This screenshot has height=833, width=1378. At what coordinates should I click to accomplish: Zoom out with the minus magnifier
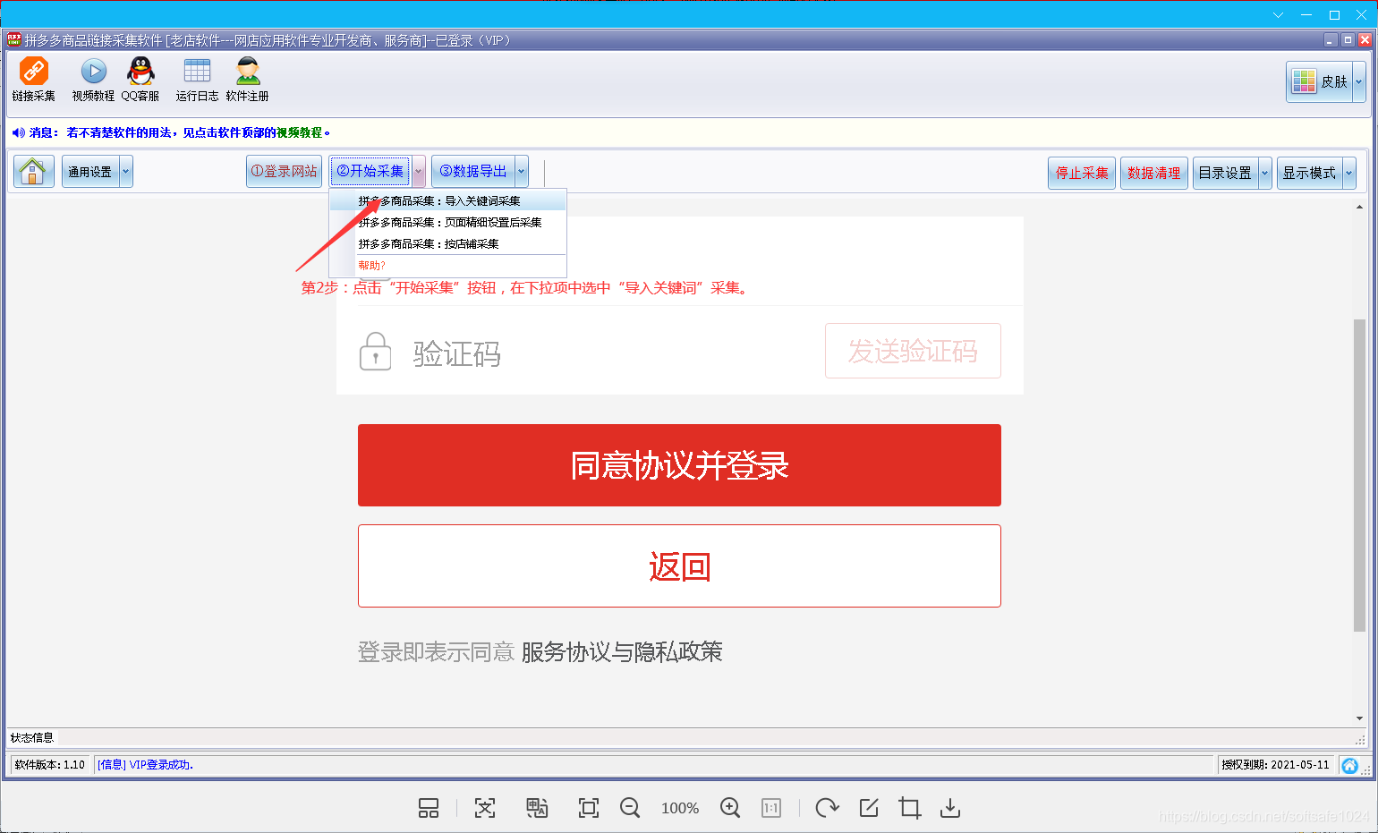coord(630,808)
